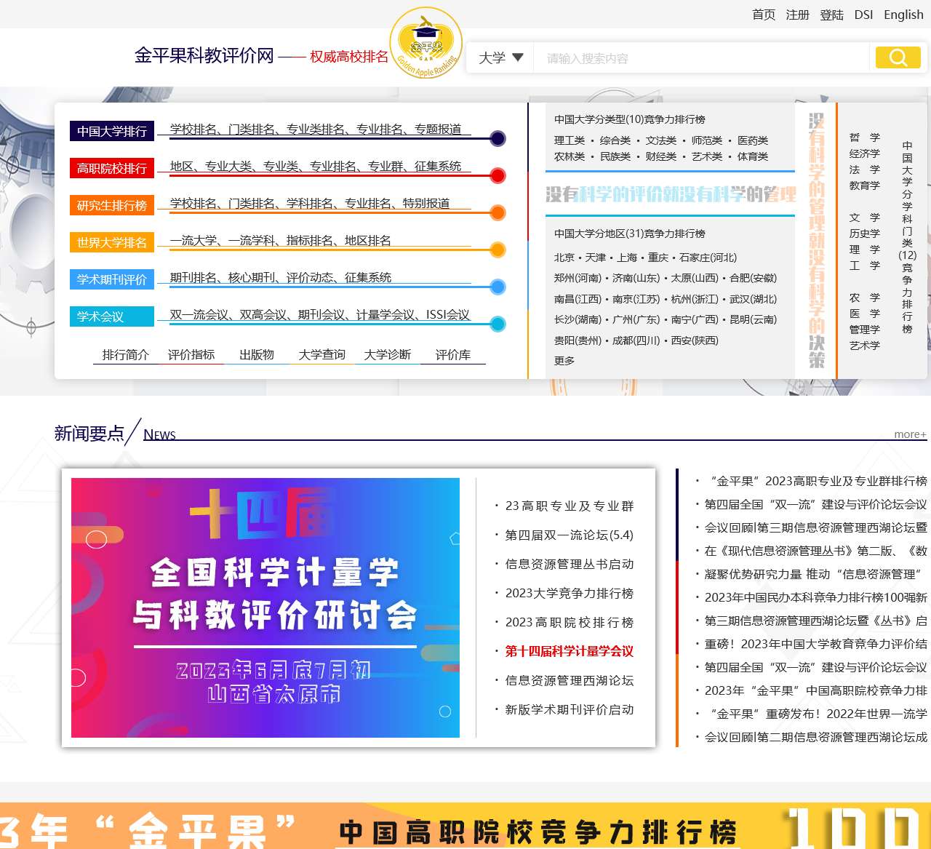Open the 评价指标 link

[x=191, y=354]
